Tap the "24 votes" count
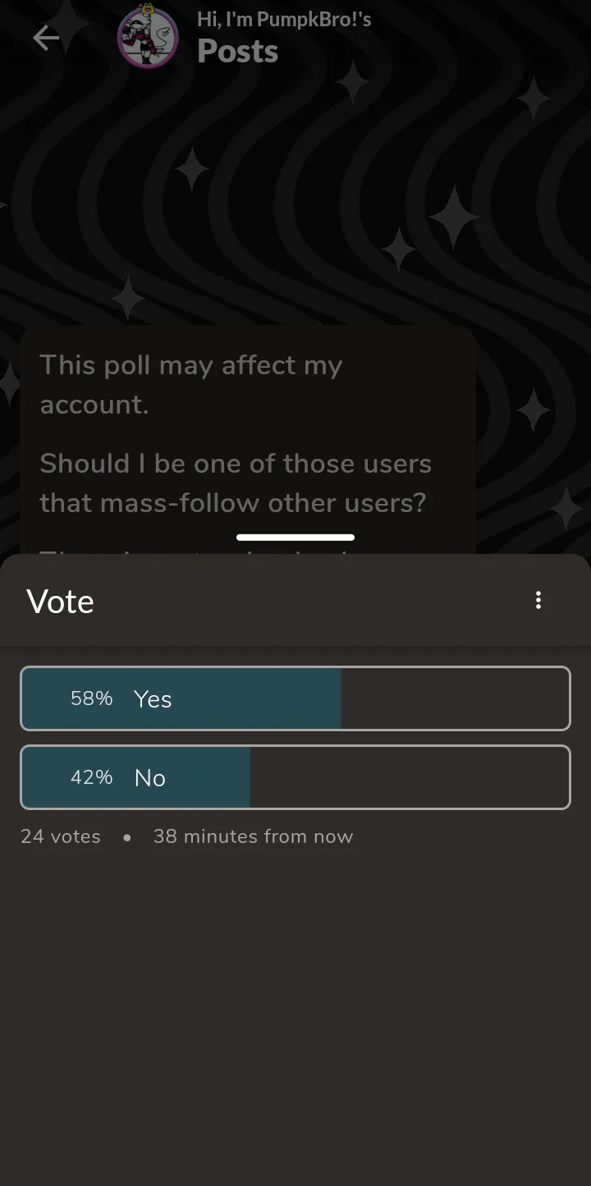This screenshot has width=591, height=1186. [61, 836]
